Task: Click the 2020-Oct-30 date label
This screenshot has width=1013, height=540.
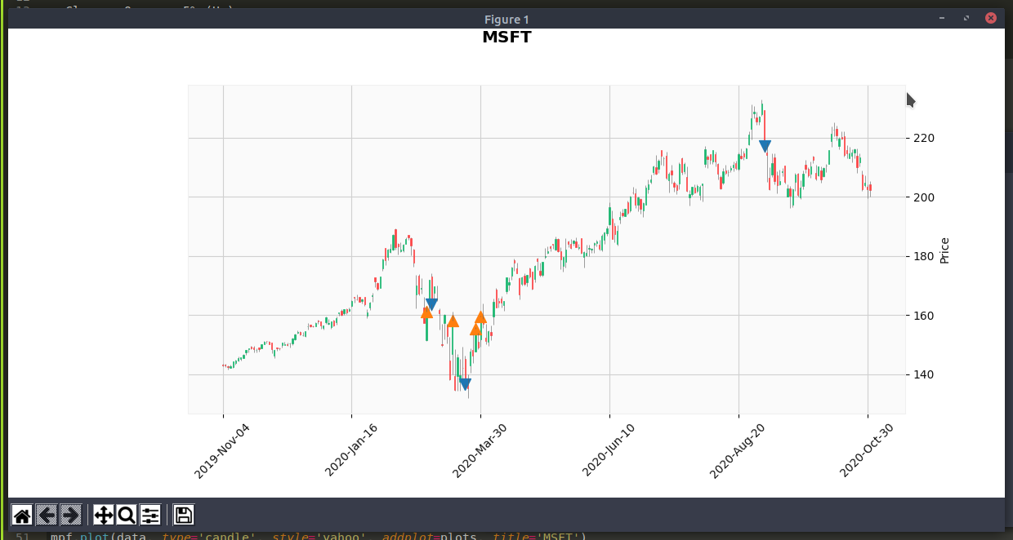Action: (868, 446)
